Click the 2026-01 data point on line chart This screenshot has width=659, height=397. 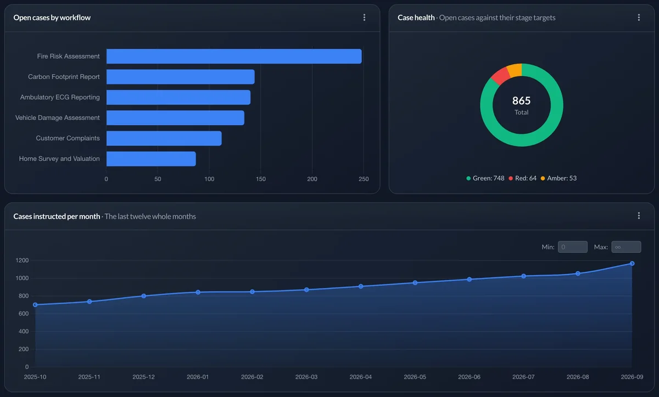[198, 292]
